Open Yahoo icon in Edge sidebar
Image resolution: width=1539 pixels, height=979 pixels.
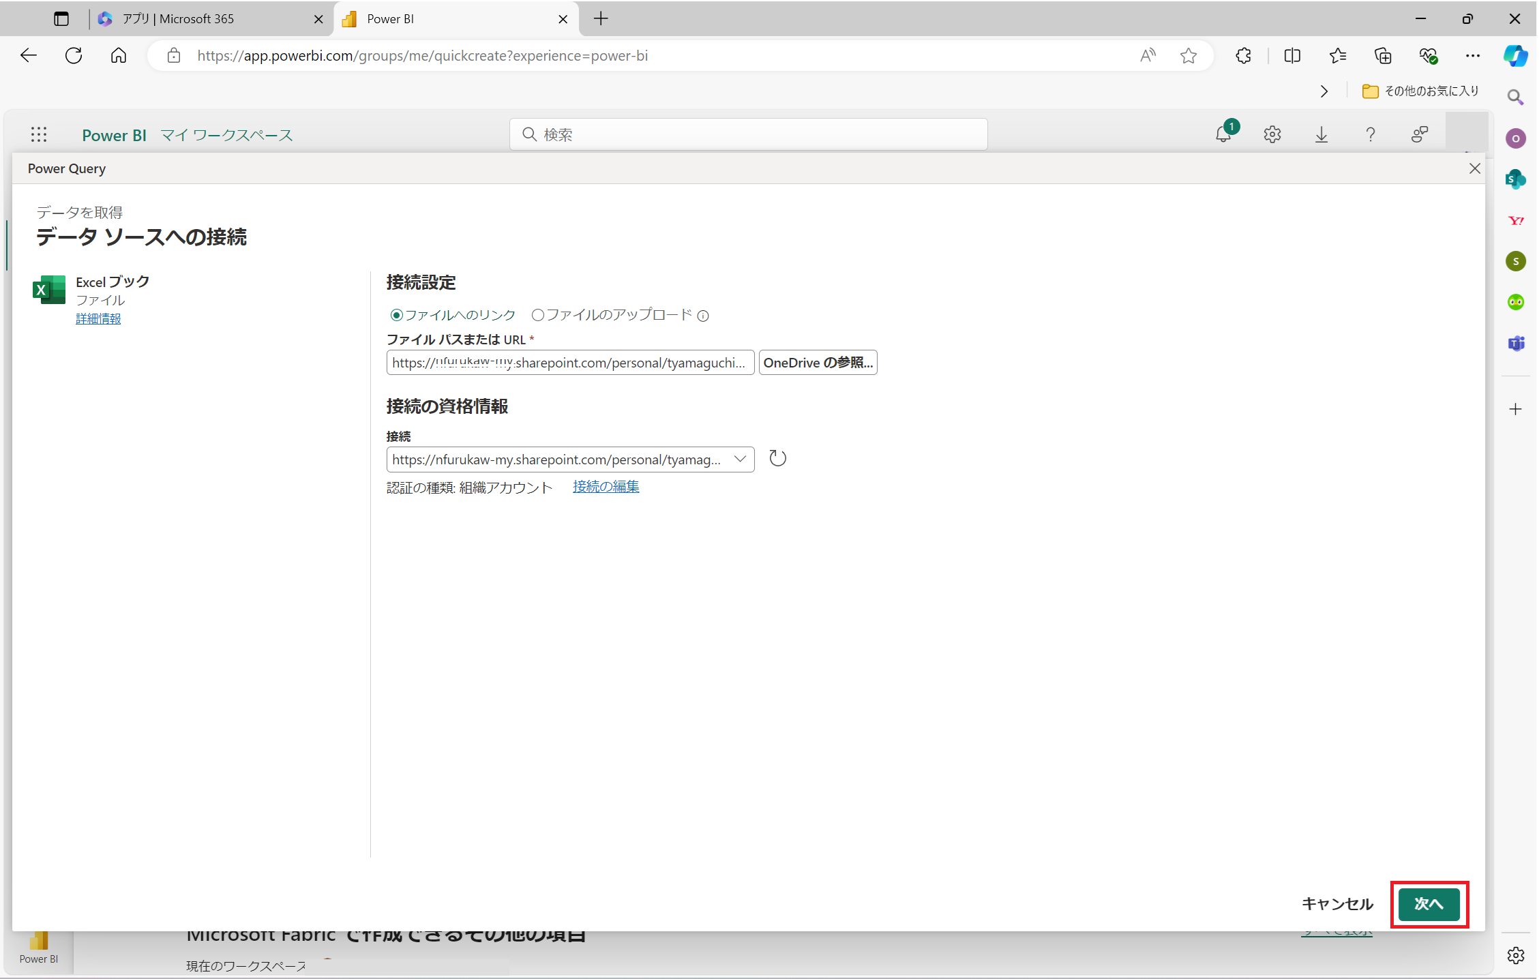click(x=1516, y=220)
